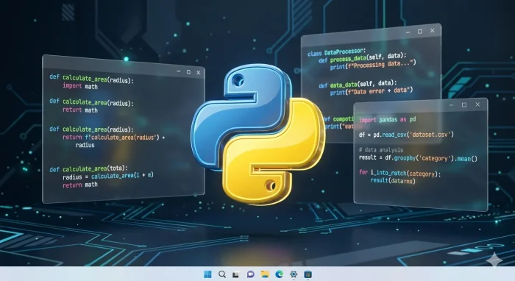Viewport: 515px width, 281px height.
Task: Click 'radius = calculate_area(1 + e)' line
Action: (x=108, y=177)
